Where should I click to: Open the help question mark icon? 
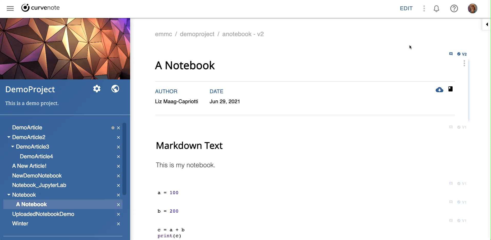pos(454,9)
